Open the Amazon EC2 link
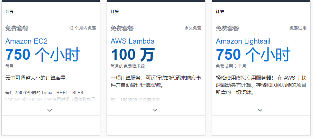This screenshot has width=313, height=138. coord(27,41)
